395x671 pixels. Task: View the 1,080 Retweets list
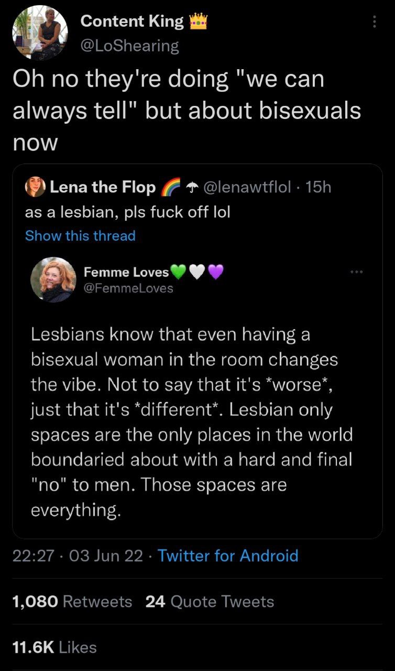[x=72, y=601]
